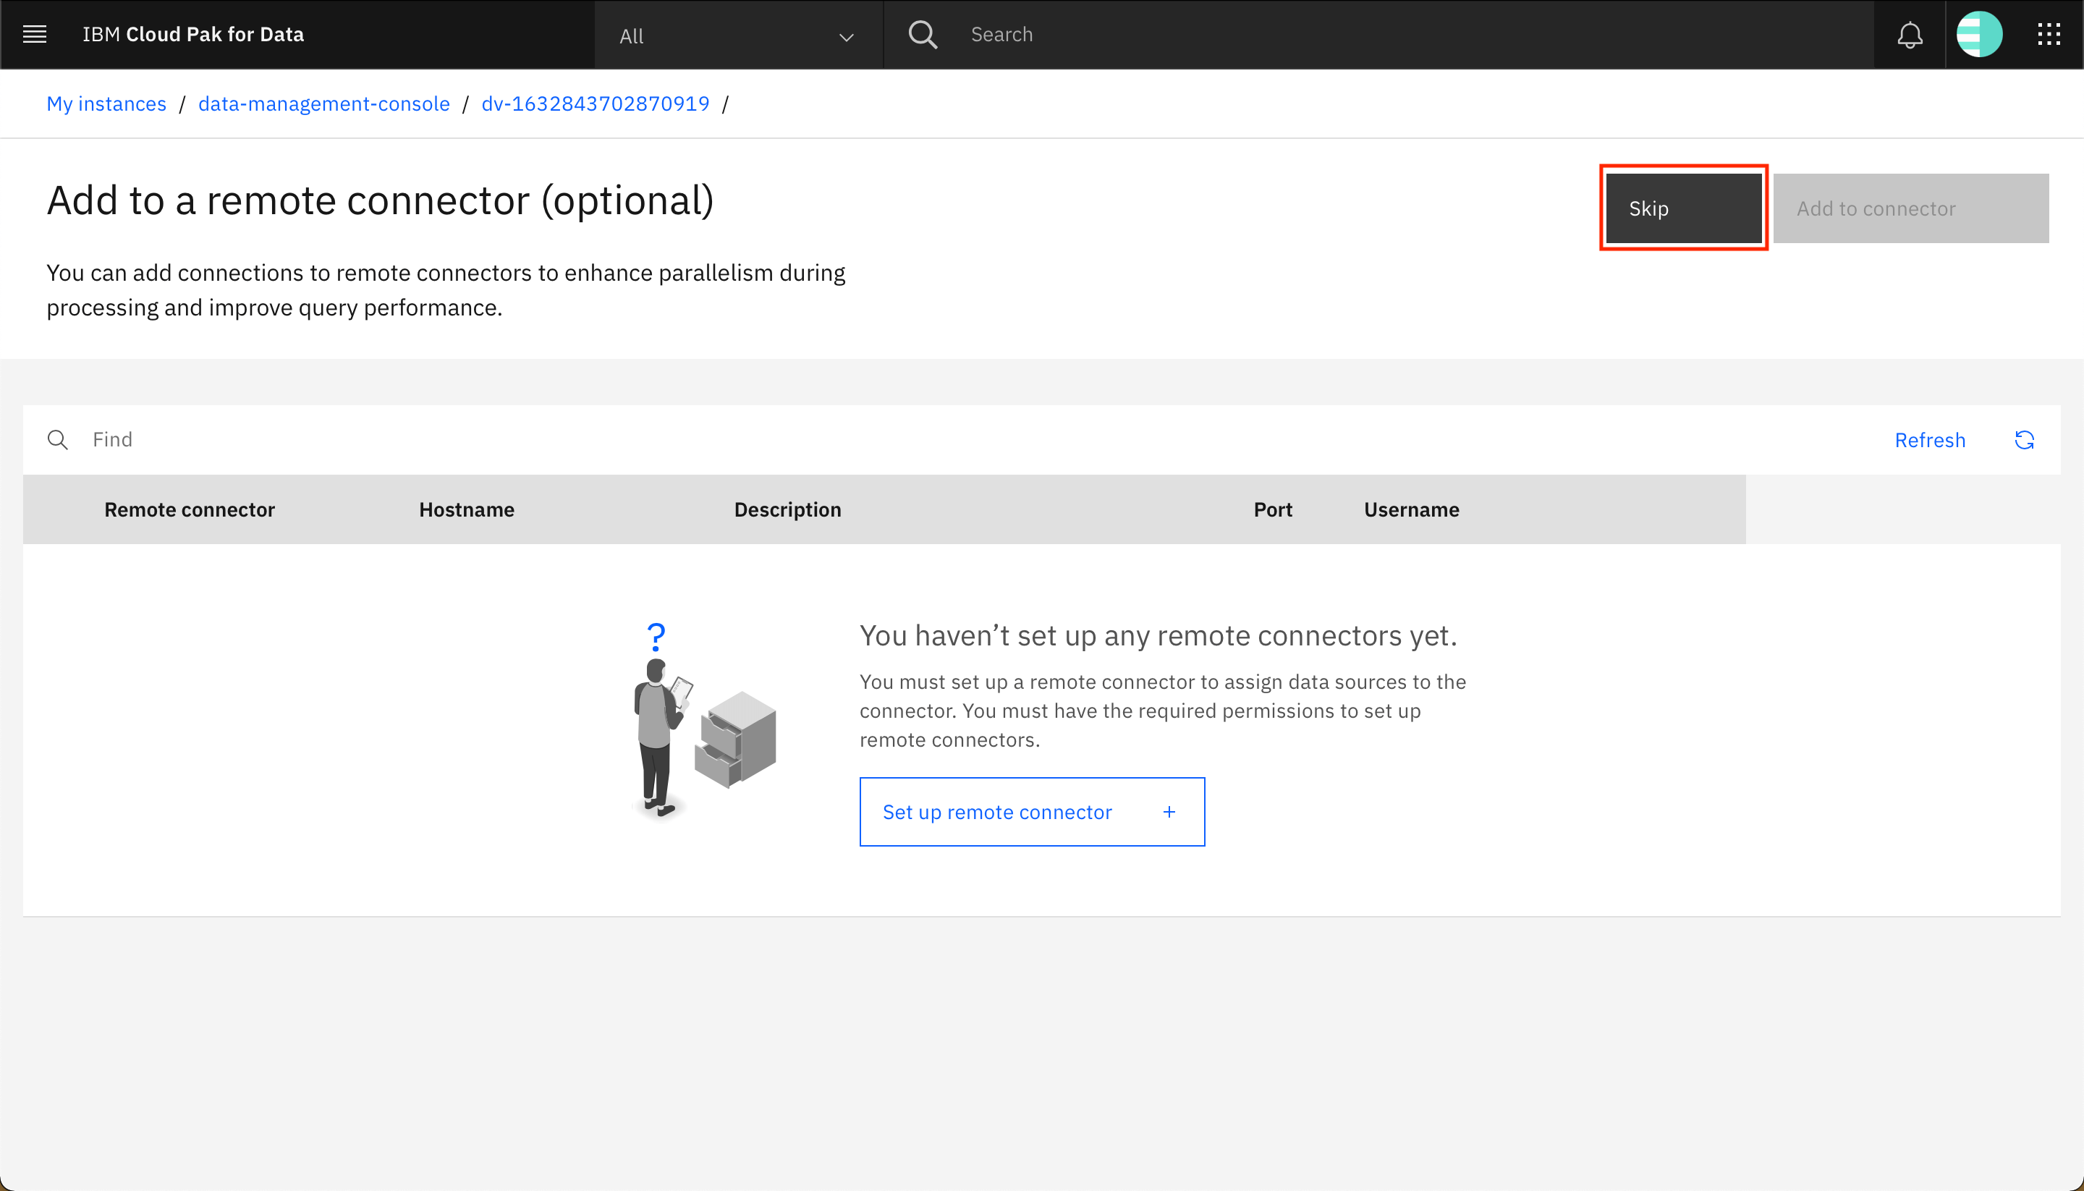Click the Find magnifier icon
This screenshot has height=1191, width=2084.
click(x=57, y=440)
